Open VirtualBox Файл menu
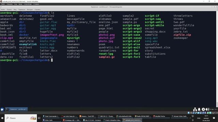The image size is (218, 122). pos(3,4)
